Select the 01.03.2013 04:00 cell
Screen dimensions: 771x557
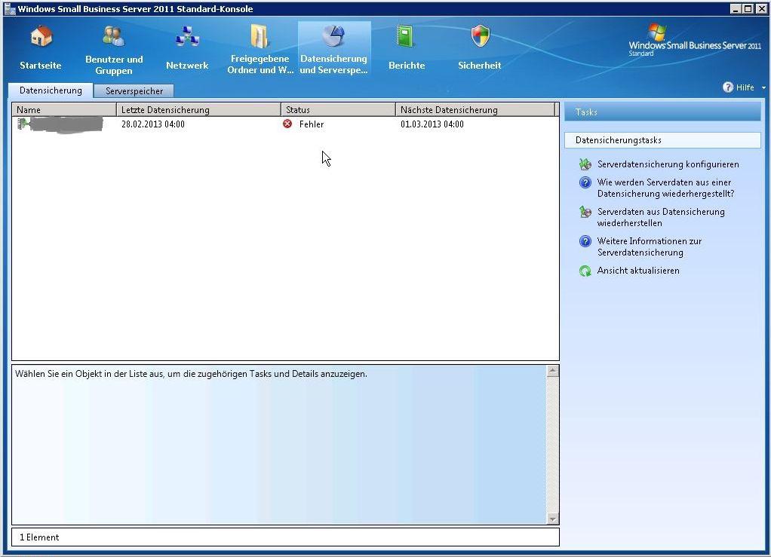(432, 124)
